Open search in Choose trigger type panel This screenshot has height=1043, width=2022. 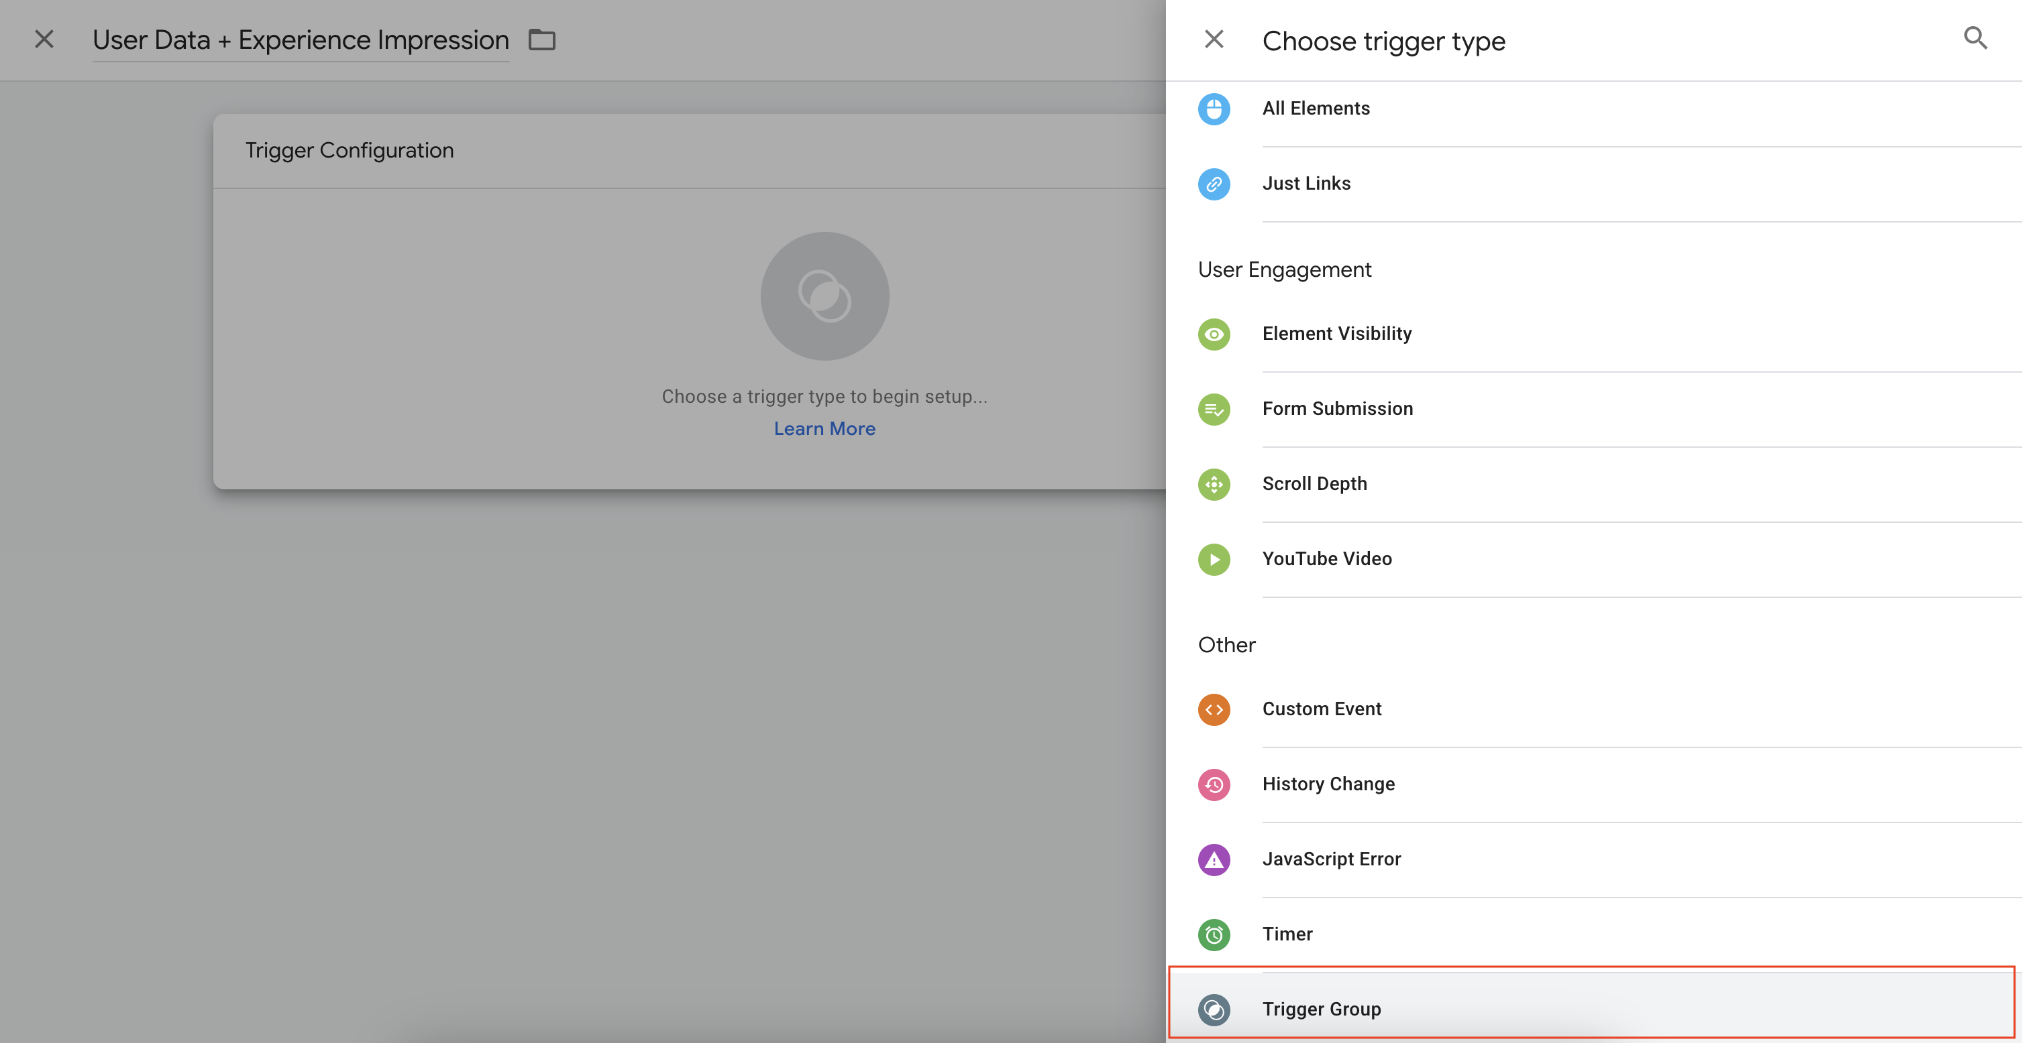click(1975, 38)
